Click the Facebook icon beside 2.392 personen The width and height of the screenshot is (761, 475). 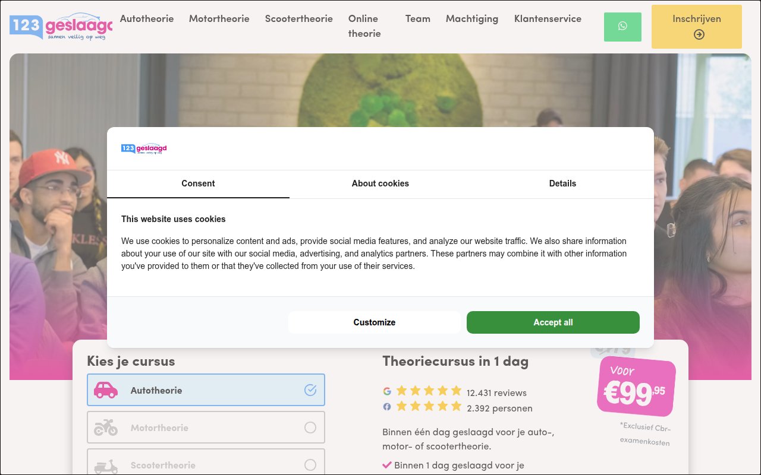pos(387,407)
